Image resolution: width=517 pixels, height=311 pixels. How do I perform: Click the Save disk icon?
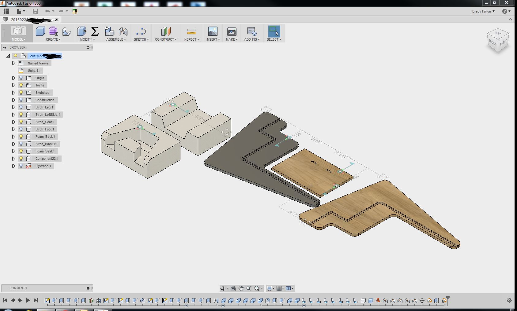tap(35, 11)
